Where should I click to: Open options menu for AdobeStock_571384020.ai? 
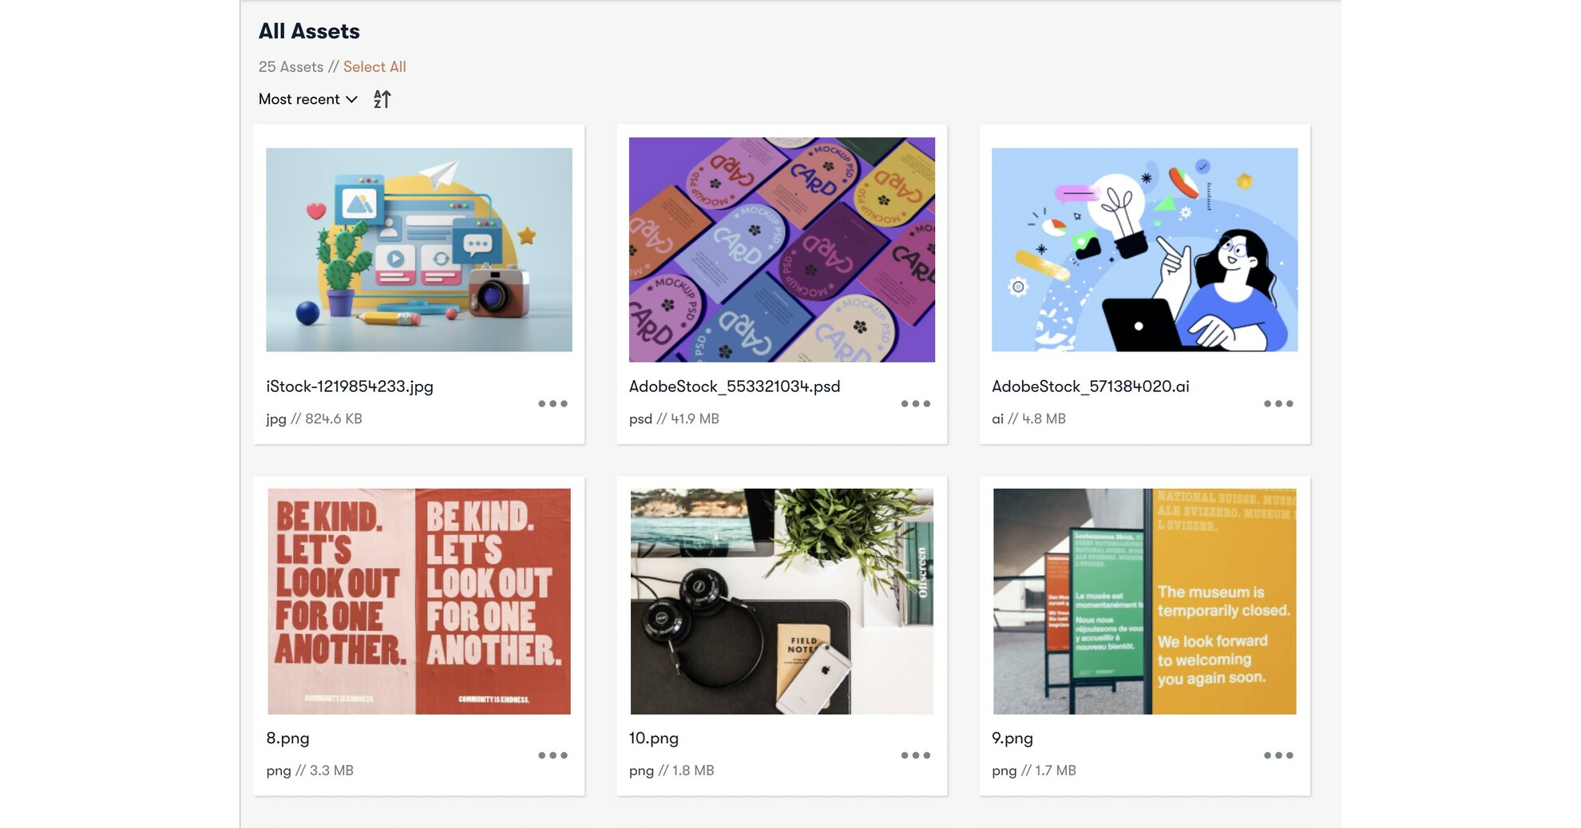click(1278, 404)
